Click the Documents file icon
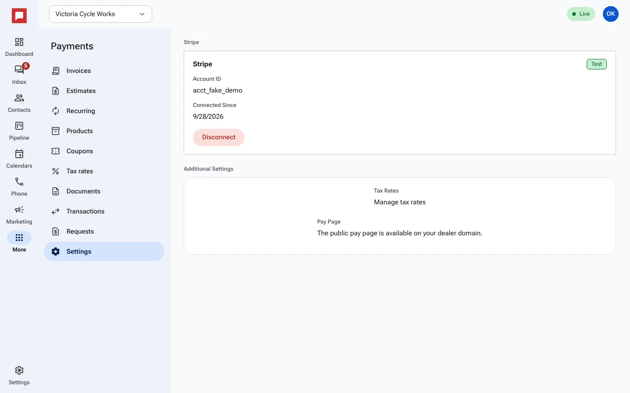 (56, 191)
